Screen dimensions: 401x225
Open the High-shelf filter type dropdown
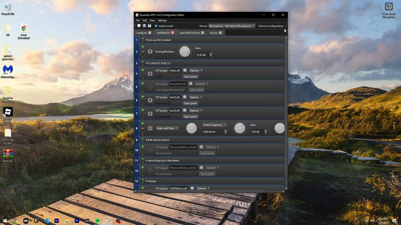pyautogui.click(x=167, y=128)
